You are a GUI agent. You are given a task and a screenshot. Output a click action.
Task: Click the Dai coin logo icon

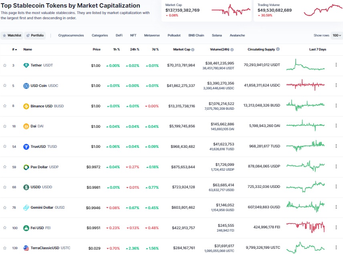[26, 126]
